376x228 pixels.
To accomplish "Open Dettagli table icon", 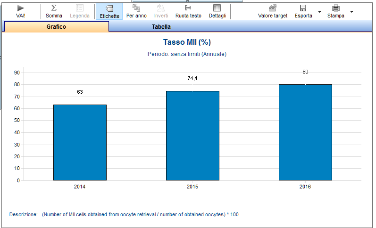I will click(217, 8).
